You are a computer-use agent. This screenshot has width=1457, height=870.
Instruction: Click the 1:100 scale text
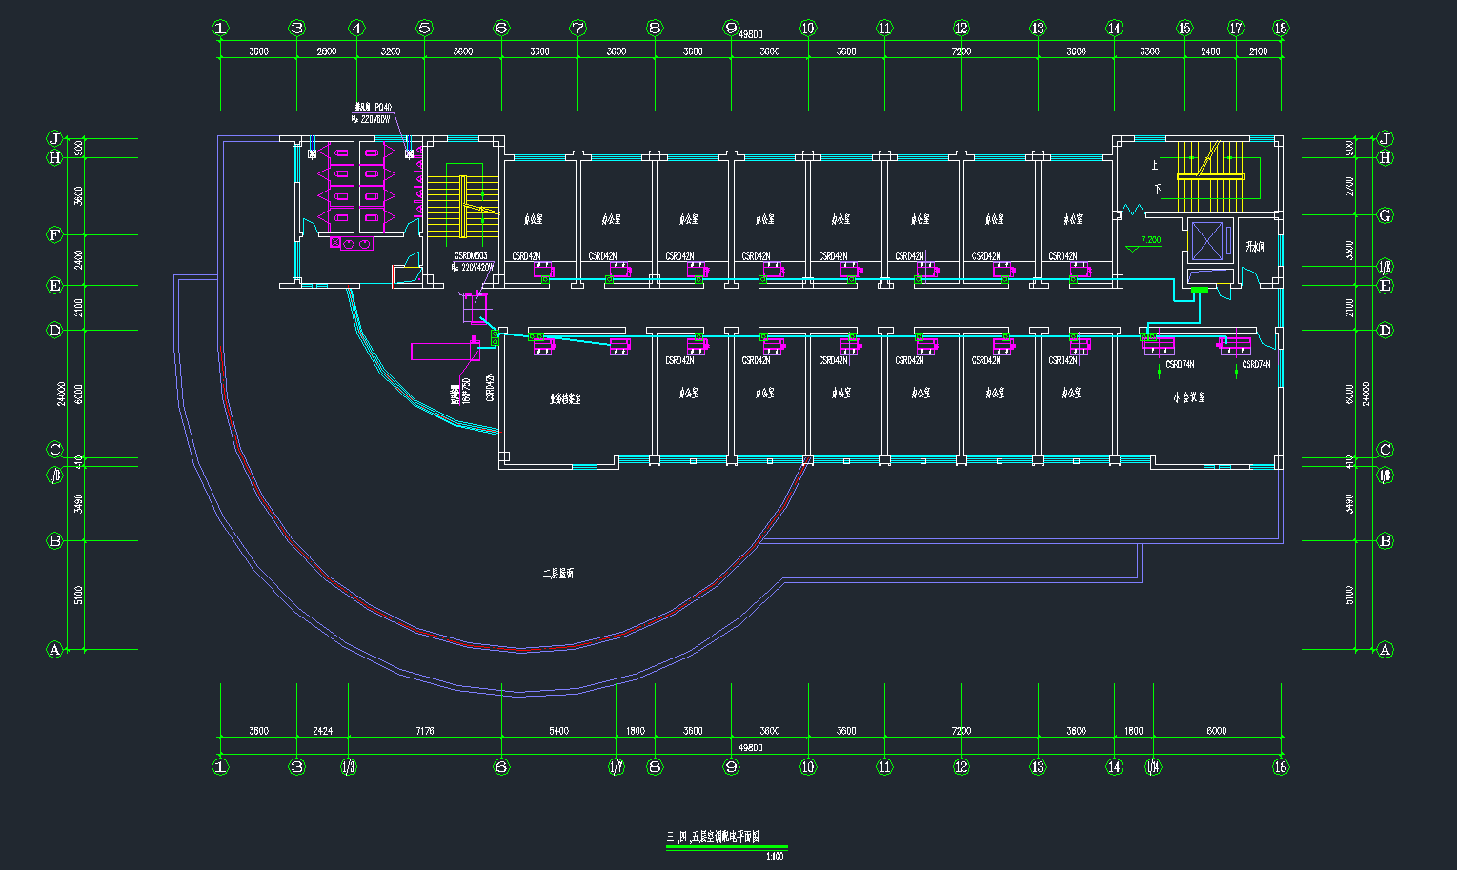click(774, 856)
